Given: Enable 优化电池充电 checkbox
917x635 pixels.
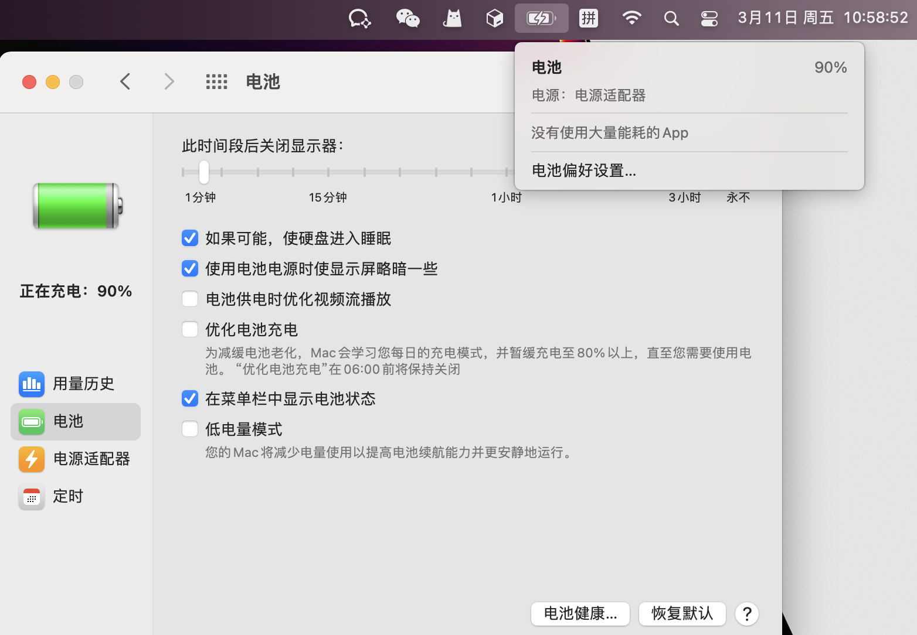Looking at the screenshot, I should click(x=190, y=329).
